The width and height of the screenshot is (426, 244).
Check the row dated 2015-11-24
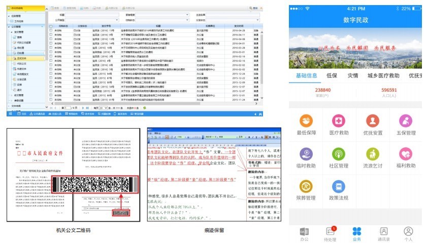point(51,100)
